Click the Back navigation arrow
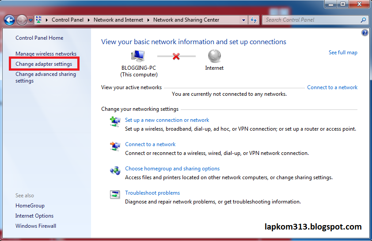The image size is (372, 241). tap(9, 20)
